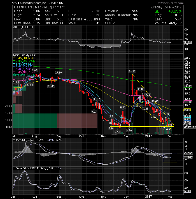This screenshot has height=199, width=196.
Task: Click the 368 shrs last size
Action: 93,19
